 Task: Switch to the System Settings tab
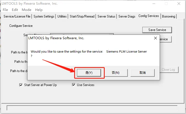[44, 16]
